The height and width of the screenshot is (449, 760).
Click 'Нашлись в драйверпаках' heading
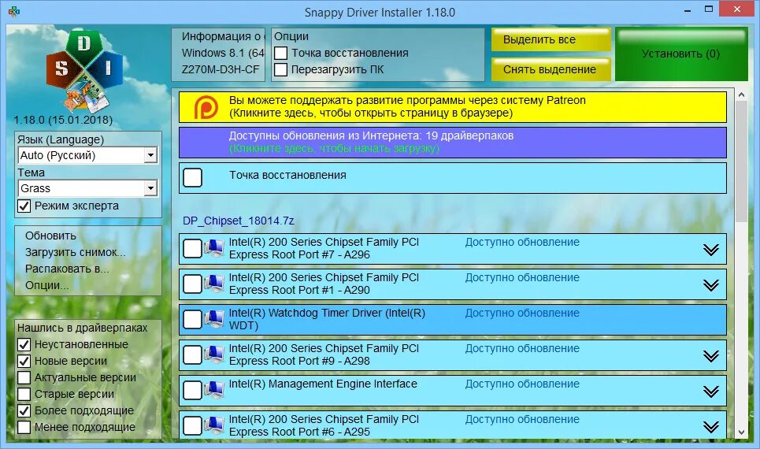point(83,328)
